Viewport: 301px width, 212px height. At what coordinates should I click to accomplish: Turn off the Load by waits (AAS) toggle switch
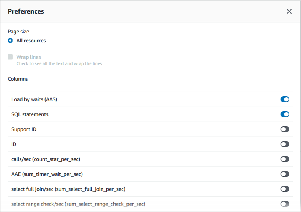[x=285, y=99]
